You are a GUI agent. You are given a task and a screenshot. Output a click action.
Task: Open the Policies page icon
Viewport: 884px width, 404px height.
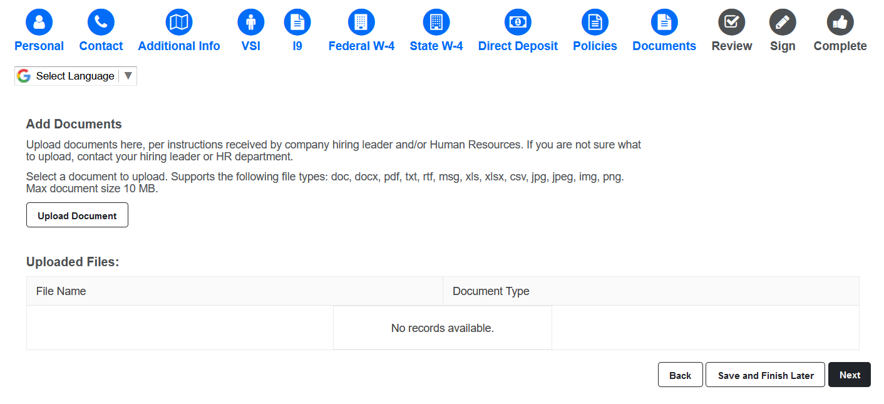[595, 23]
